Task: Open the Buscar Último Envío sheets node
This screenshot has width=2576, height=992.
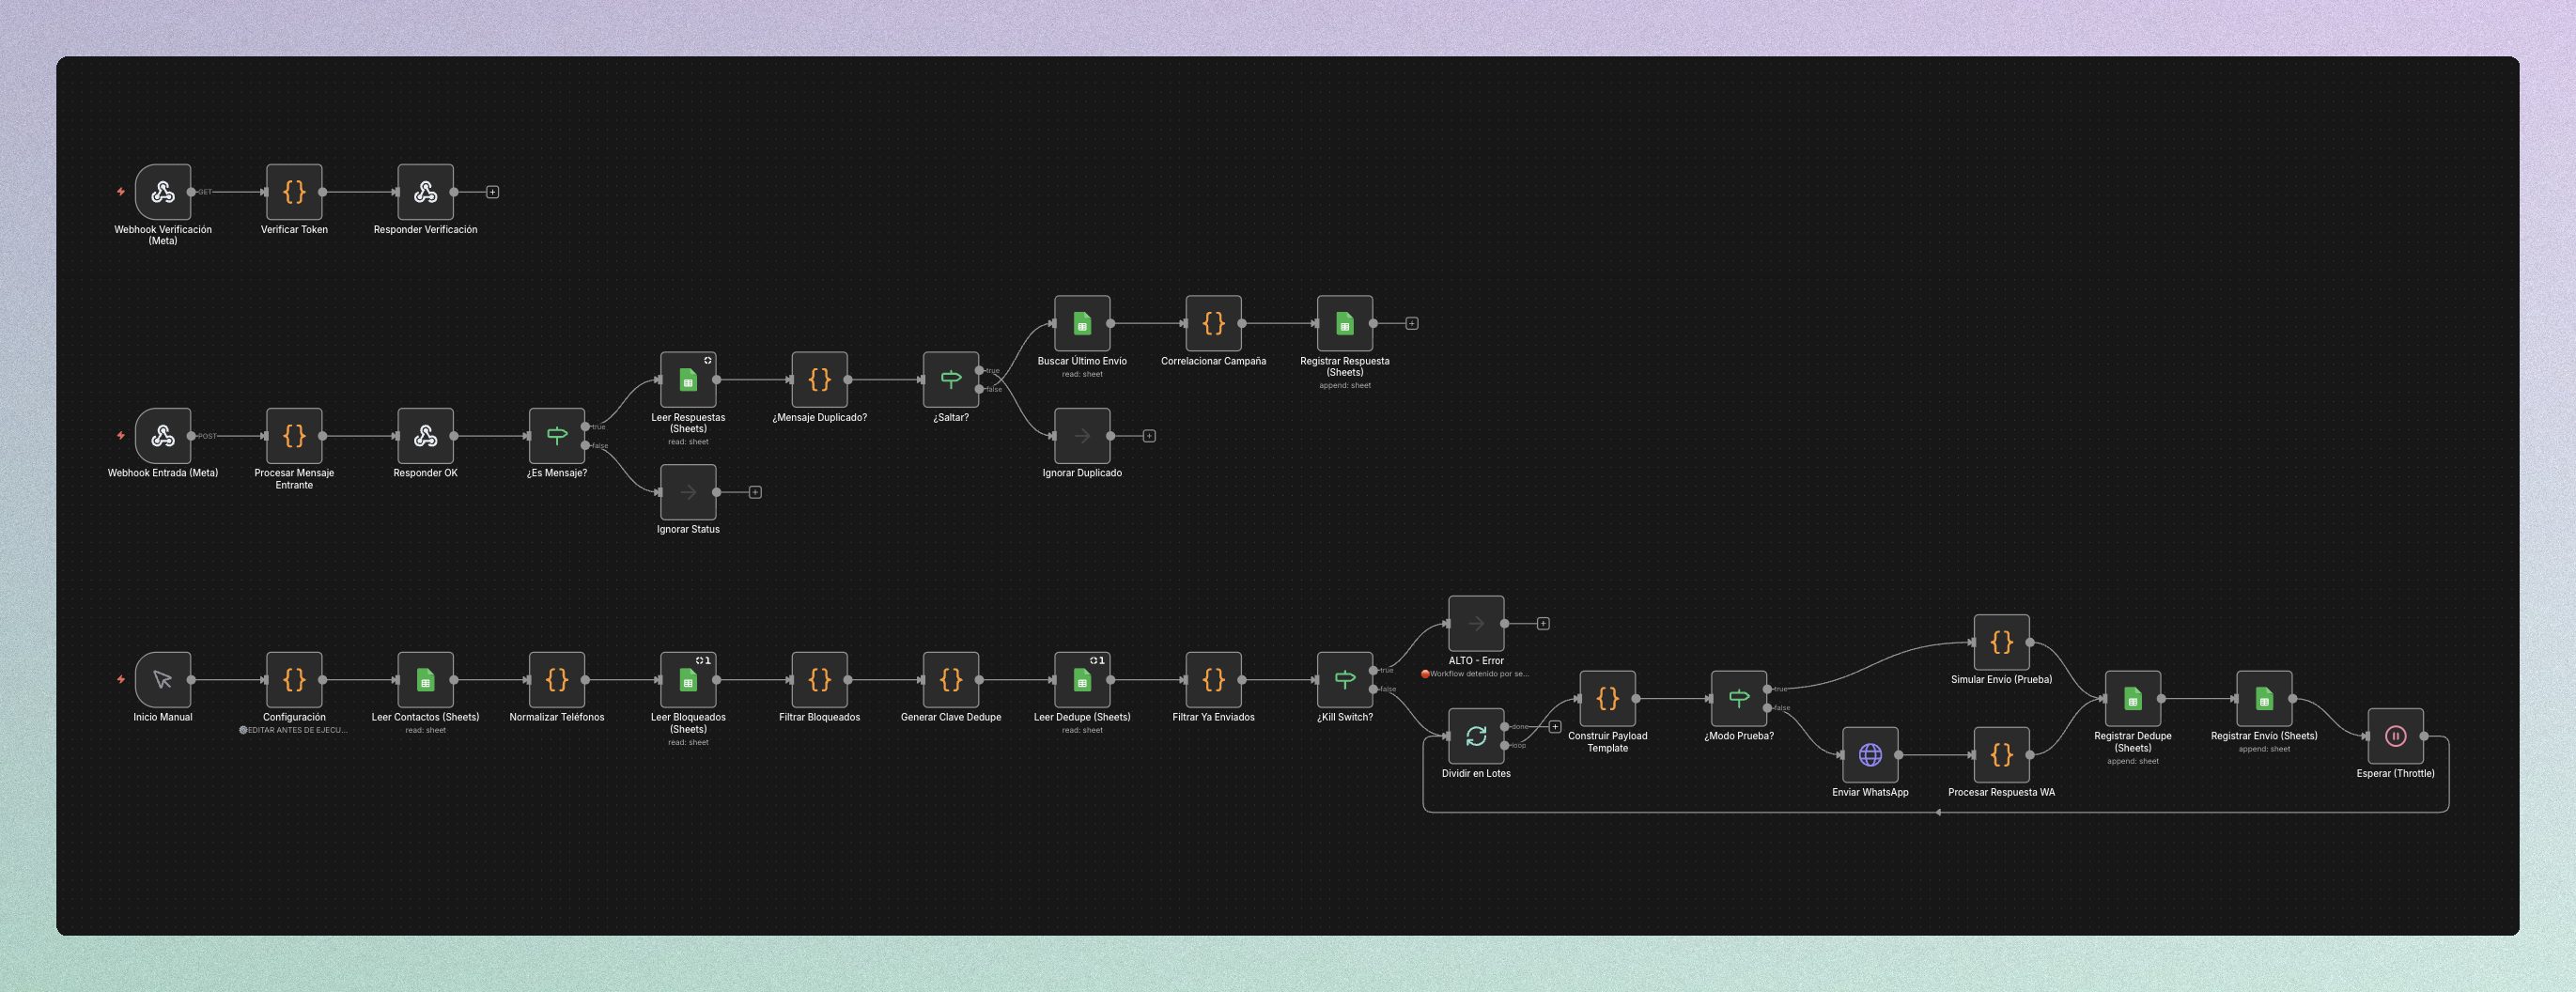Action: [1082, 323]
